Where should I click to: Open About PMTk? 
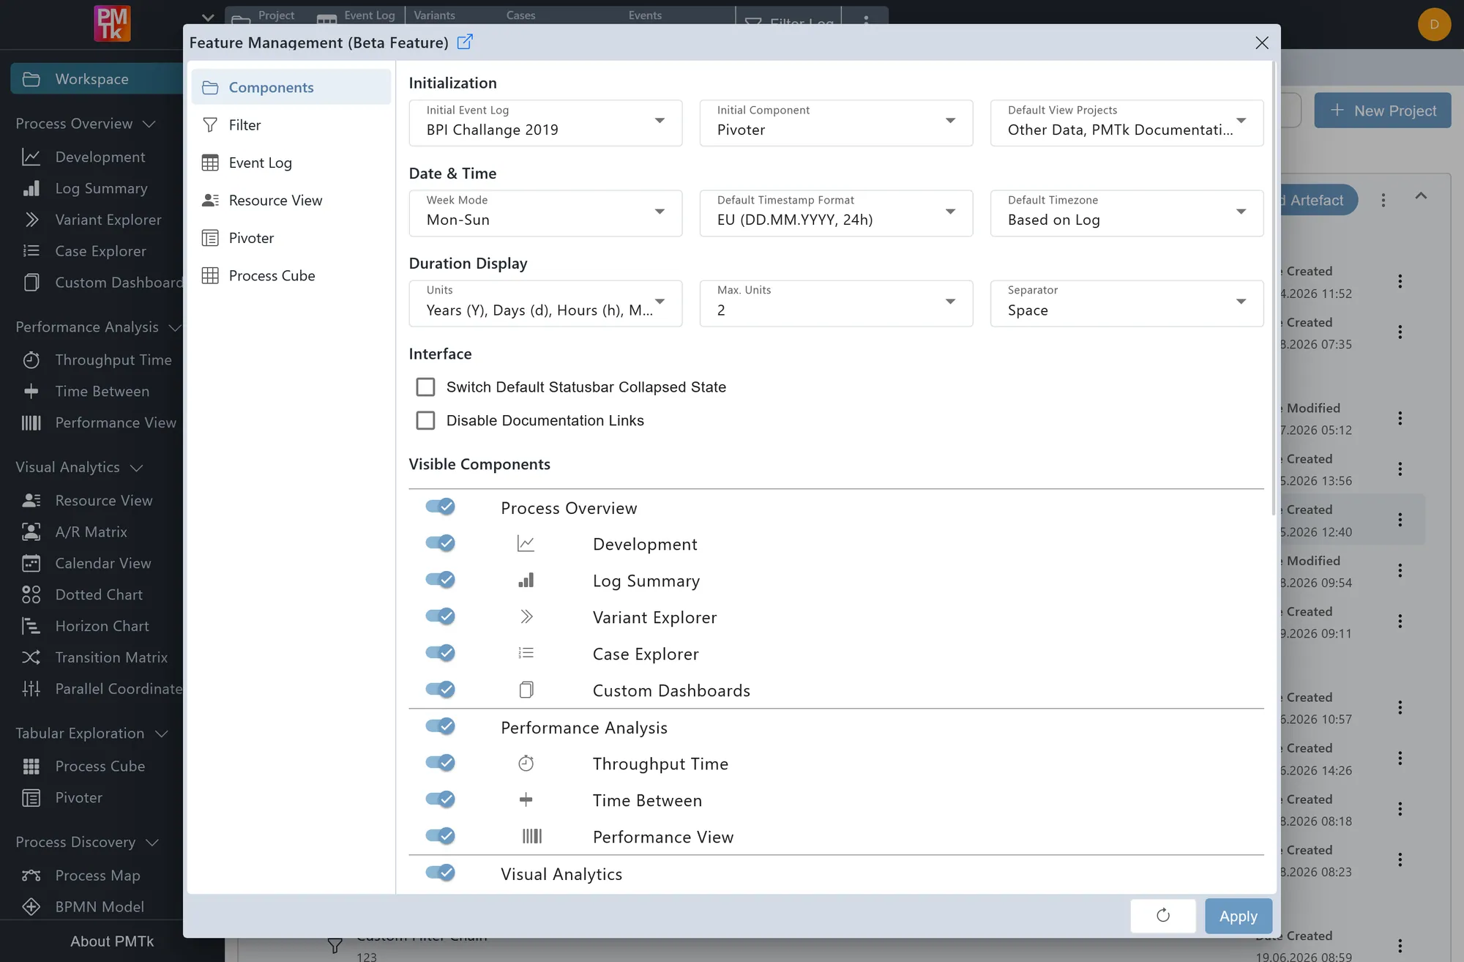[112, 942]
